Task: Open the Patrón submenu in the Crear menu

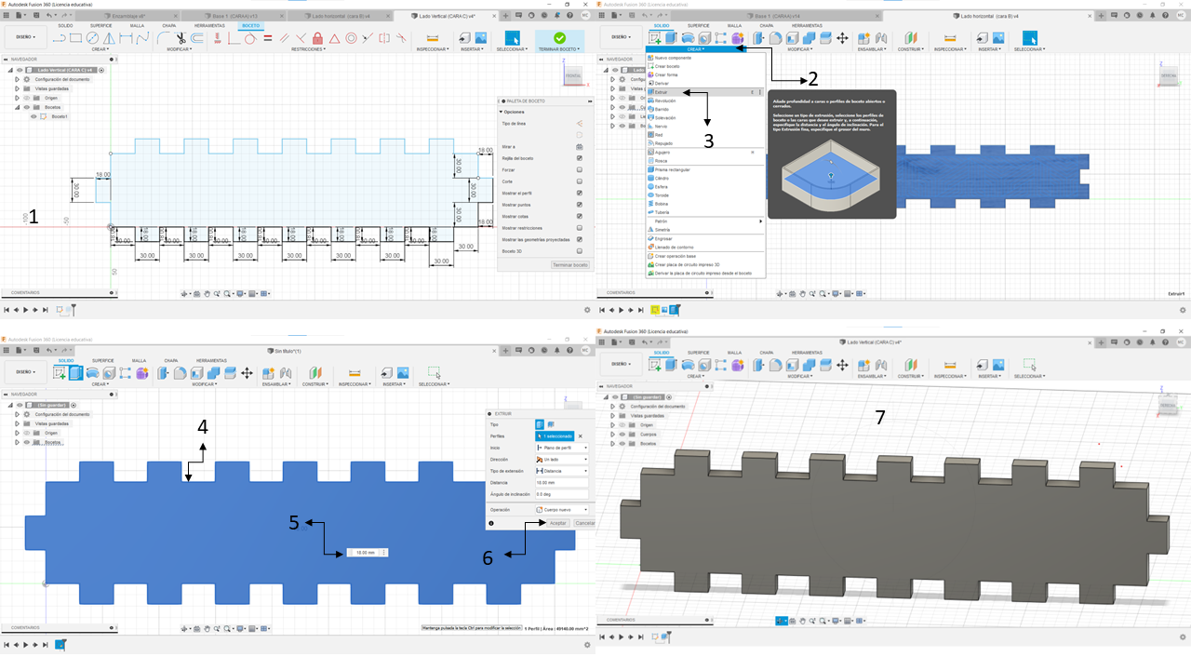Action: (704, 221)
